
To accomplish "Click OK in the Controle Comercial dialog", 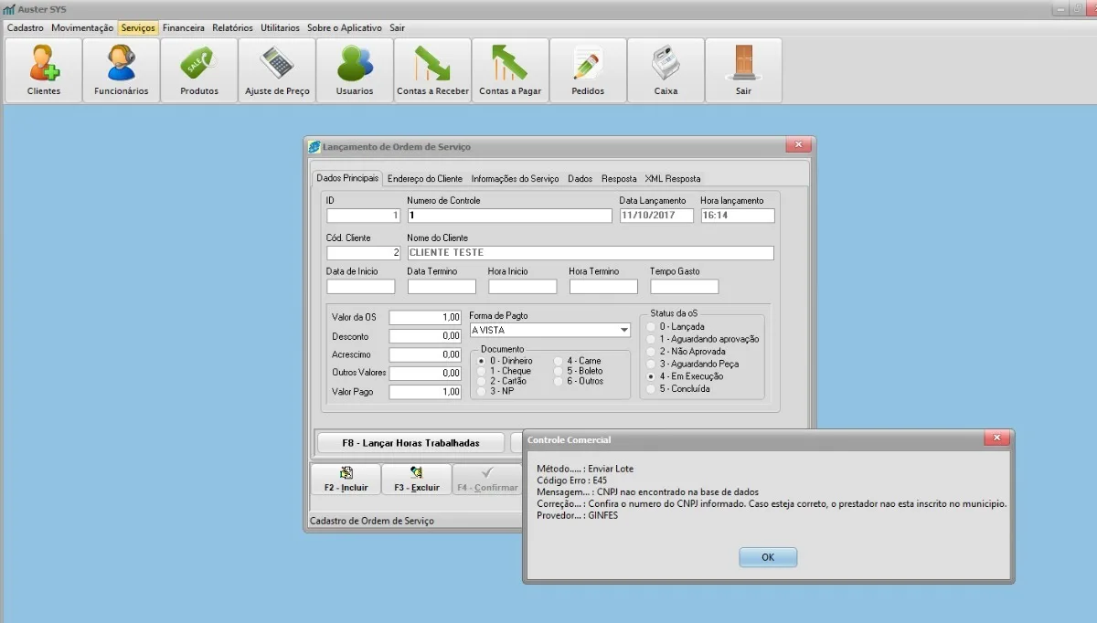I will 768,557.
